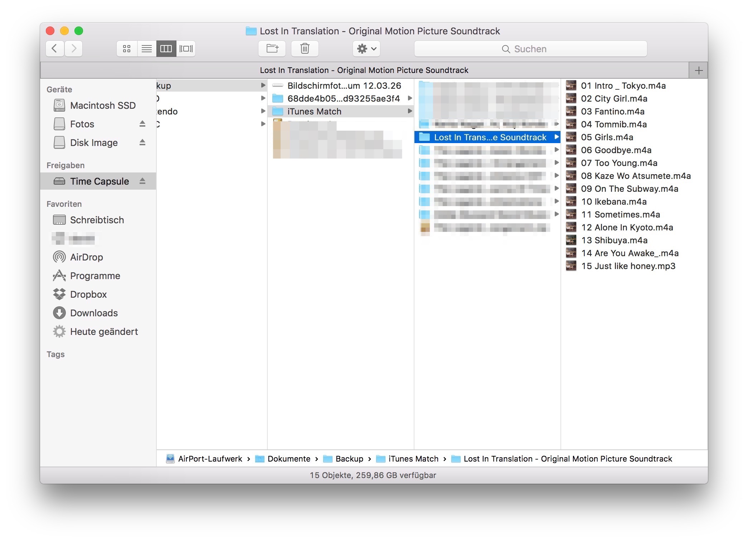This screenshot has width=748, height=541.
Task: Select file 15 Just like honey.mp3
Action: [x=628, y=266]
